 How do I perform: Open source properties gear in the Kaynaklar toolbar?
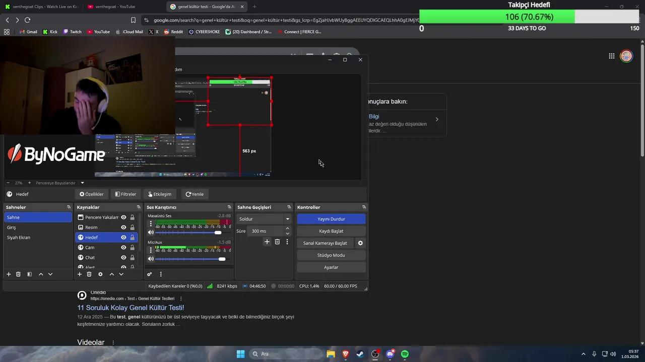click(100, 274)
